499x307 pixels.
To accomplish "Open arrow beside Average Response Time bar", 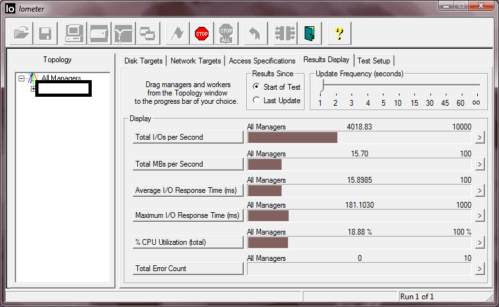I will [x=480, y=191].
